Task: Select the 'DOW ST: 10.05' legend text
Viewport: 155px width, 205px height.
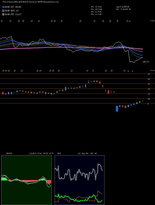Action: (x=13, y=7)
